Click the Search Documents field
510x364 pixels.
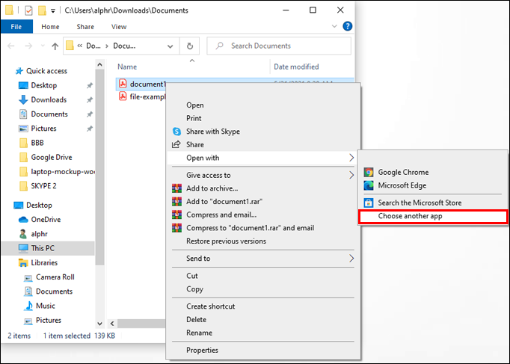pos(279,46)
